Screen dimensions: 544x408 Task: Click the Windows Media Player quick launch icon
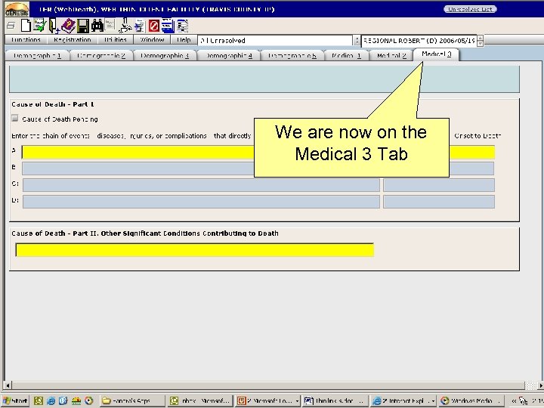(x=89, y=400)
